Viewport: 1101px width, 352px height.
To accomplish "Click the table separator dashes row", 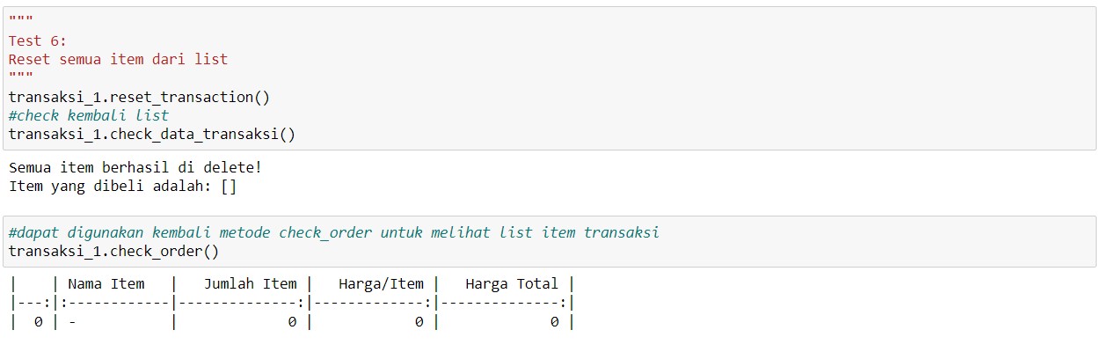I will coord(292,303).
